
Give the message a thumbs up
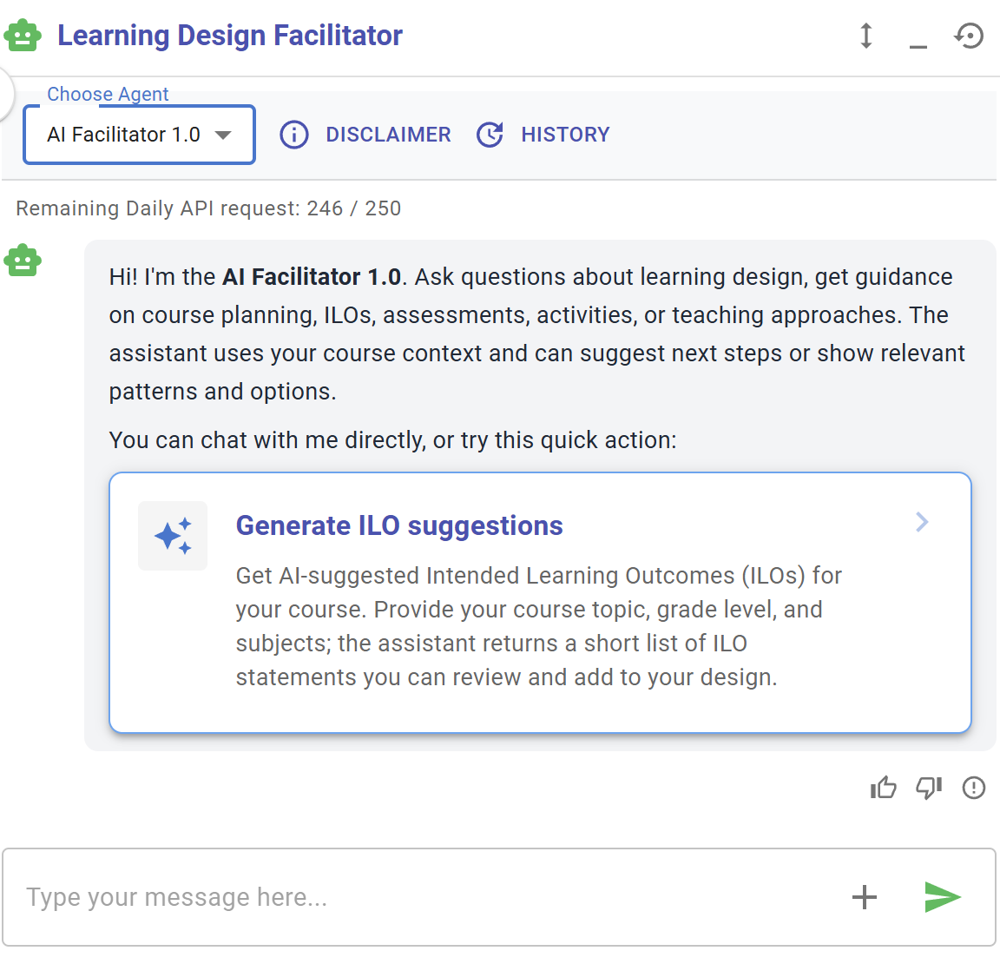tap(884, 788)
